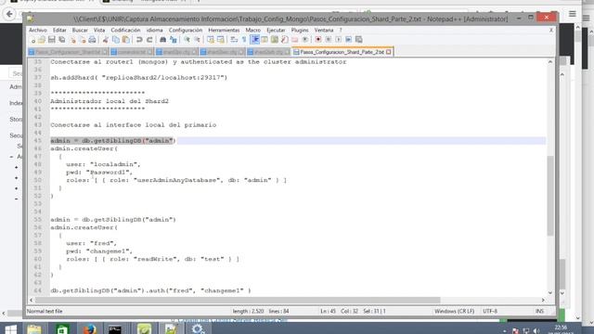The width and height of the screenshot is (594, 334).
Task: Play back the recorded macro
Action: (x=338, y=40)
